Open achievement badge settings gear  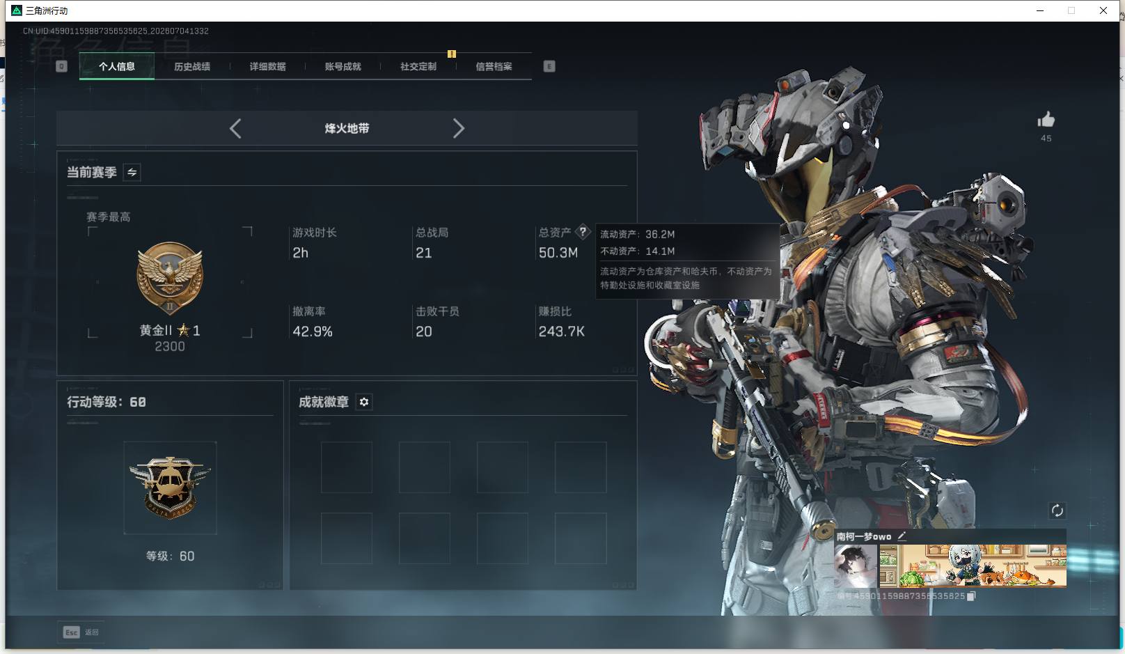364,402
